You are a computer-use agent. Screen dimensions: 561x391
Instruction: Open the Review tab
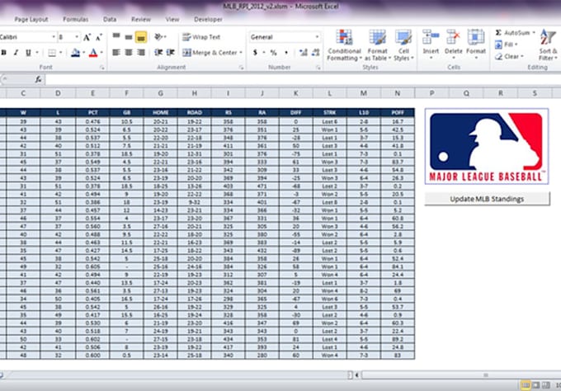coord(140,19)
